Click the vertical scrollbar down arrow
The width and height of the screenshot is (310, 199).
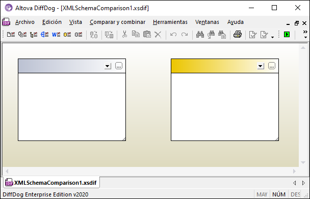303,162
